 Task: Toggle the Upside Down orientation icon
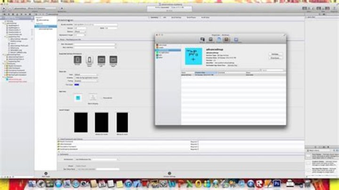click(x=89, y=60)
